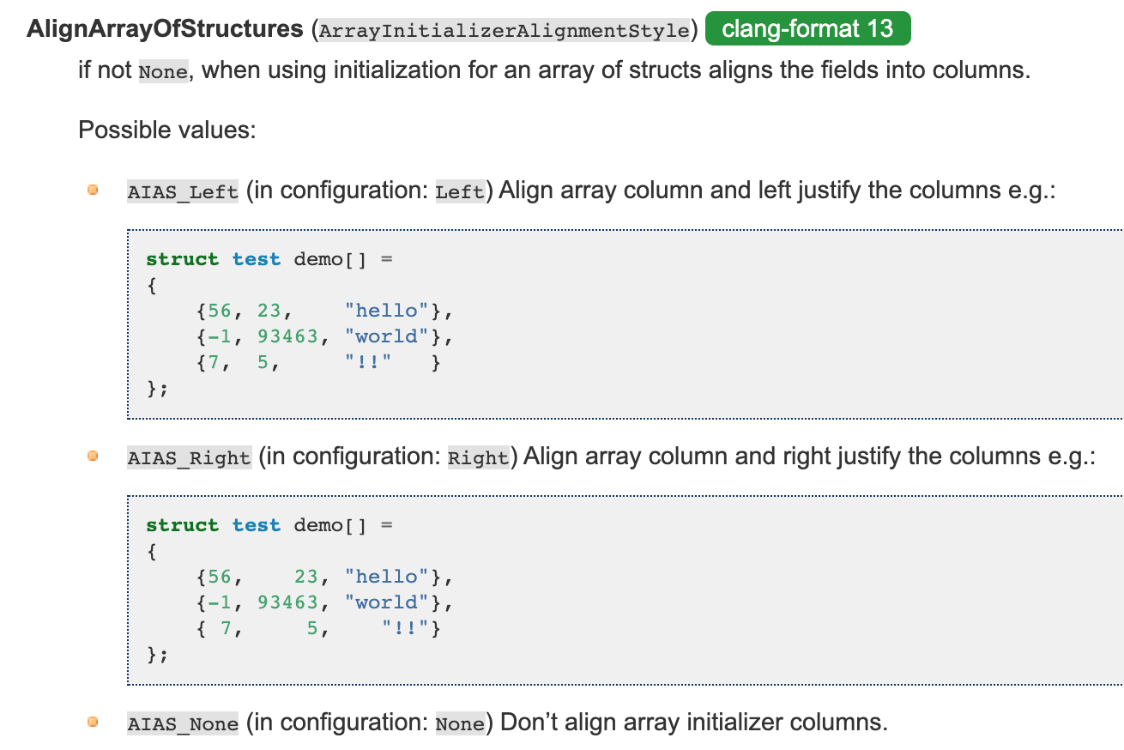Image resolution: width=1124 pixels, height=750 pixels.
Task: Select the ArrayInitializerAlignmentStyle type name
Action: click(x=503, y=31)
